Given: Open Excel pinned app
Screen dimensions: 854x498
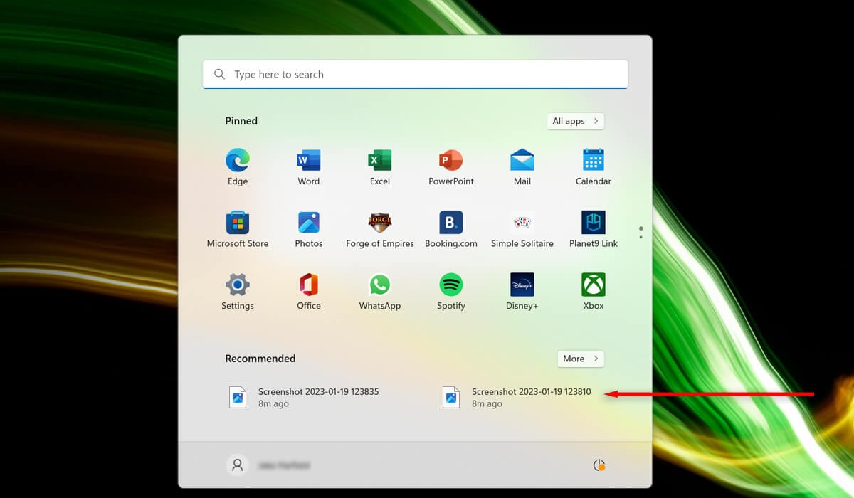Looking at the screenshot, I should pos(380,160).
